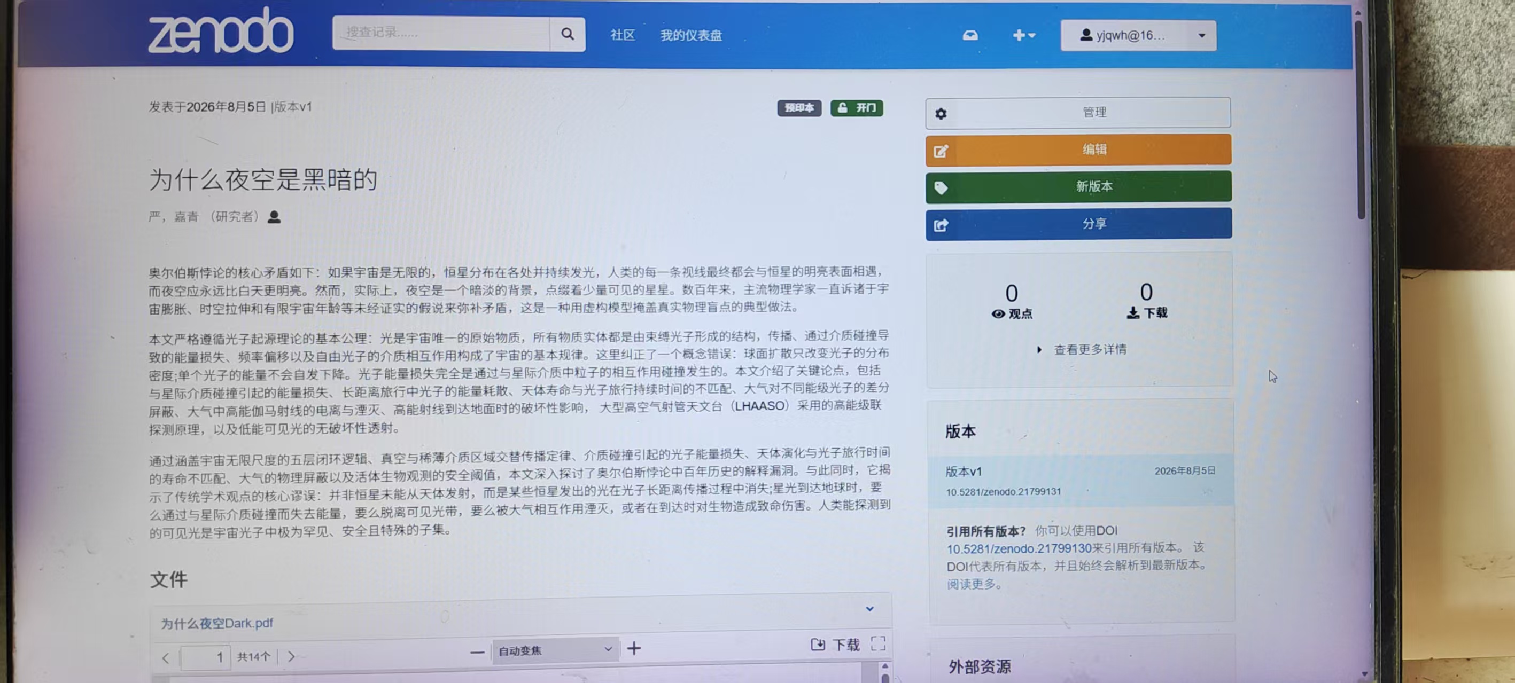This screenshot has height=683, width=1515.
Task: Click the green 新版本 button
Action: click(1078, 187)
